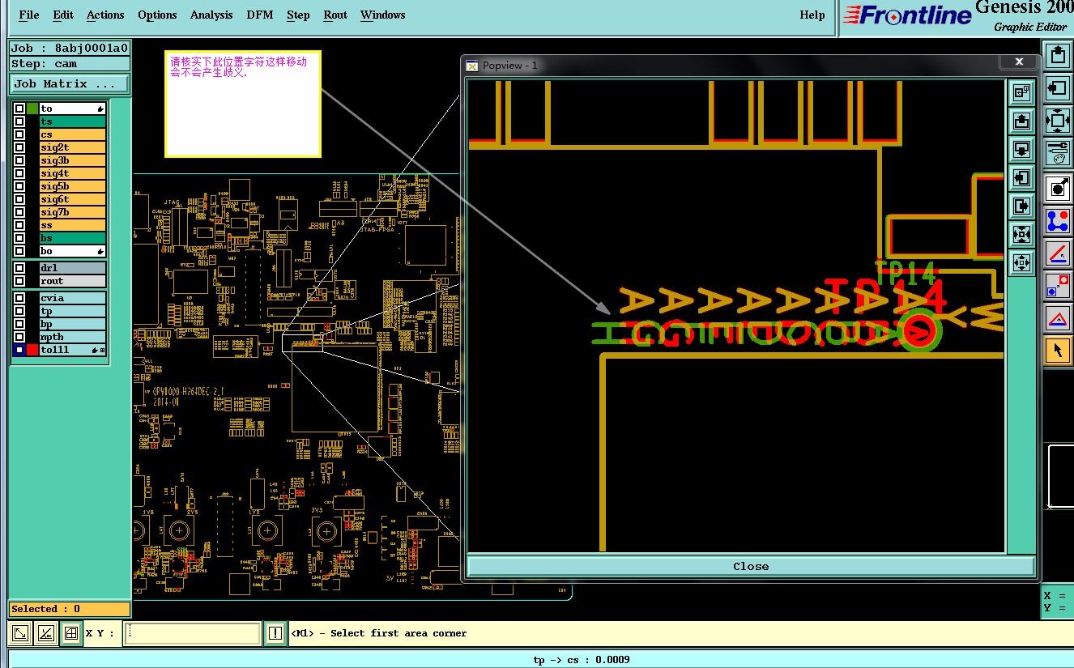
Task: Open the Job Matrix button
Action: tap(70, 84)
